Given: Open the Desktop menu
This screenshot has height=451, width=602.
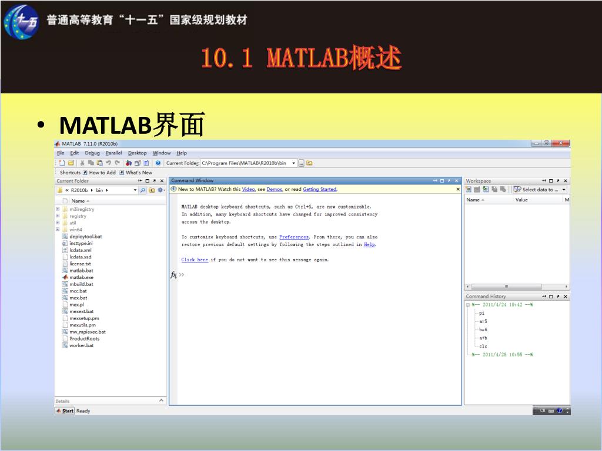Looking at the screenshot, I should point(137,153).
